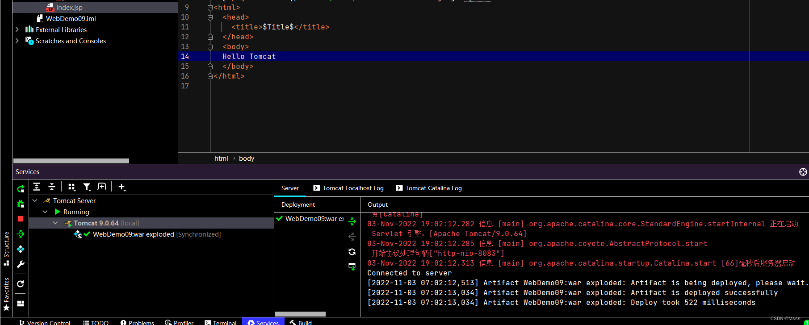Collapse the Running tree node
This screenshot has height=325, width=809.
click(45, 212)
